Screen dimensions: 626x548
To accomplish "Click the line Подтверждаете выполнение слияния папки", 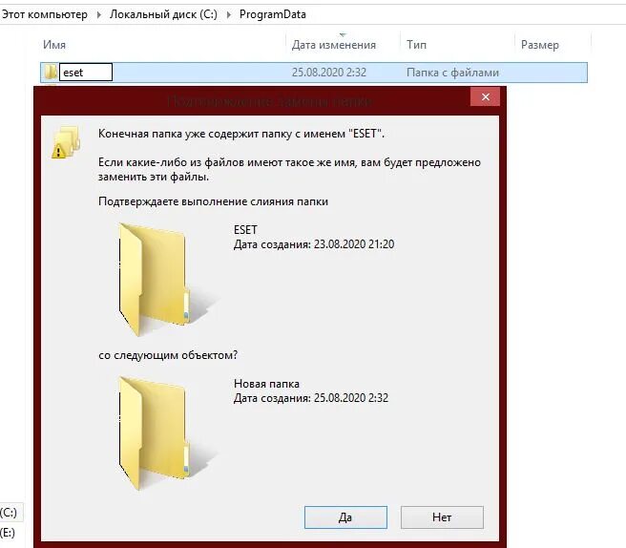I will (x=213, y=201).
